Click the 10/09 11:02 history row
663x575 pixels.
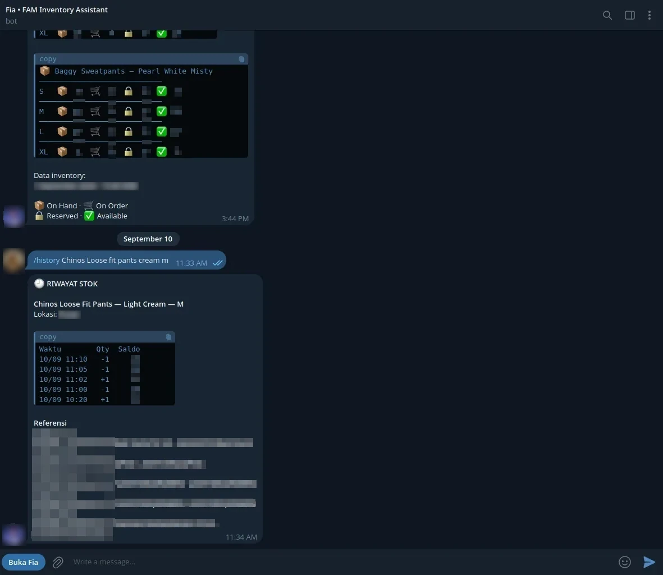point(89,380)
